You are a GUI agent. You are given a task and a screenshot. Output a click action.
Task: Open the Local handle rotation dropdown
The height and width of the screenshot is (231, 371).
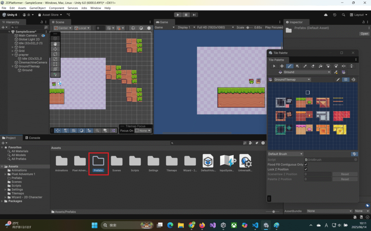(82, 28)
